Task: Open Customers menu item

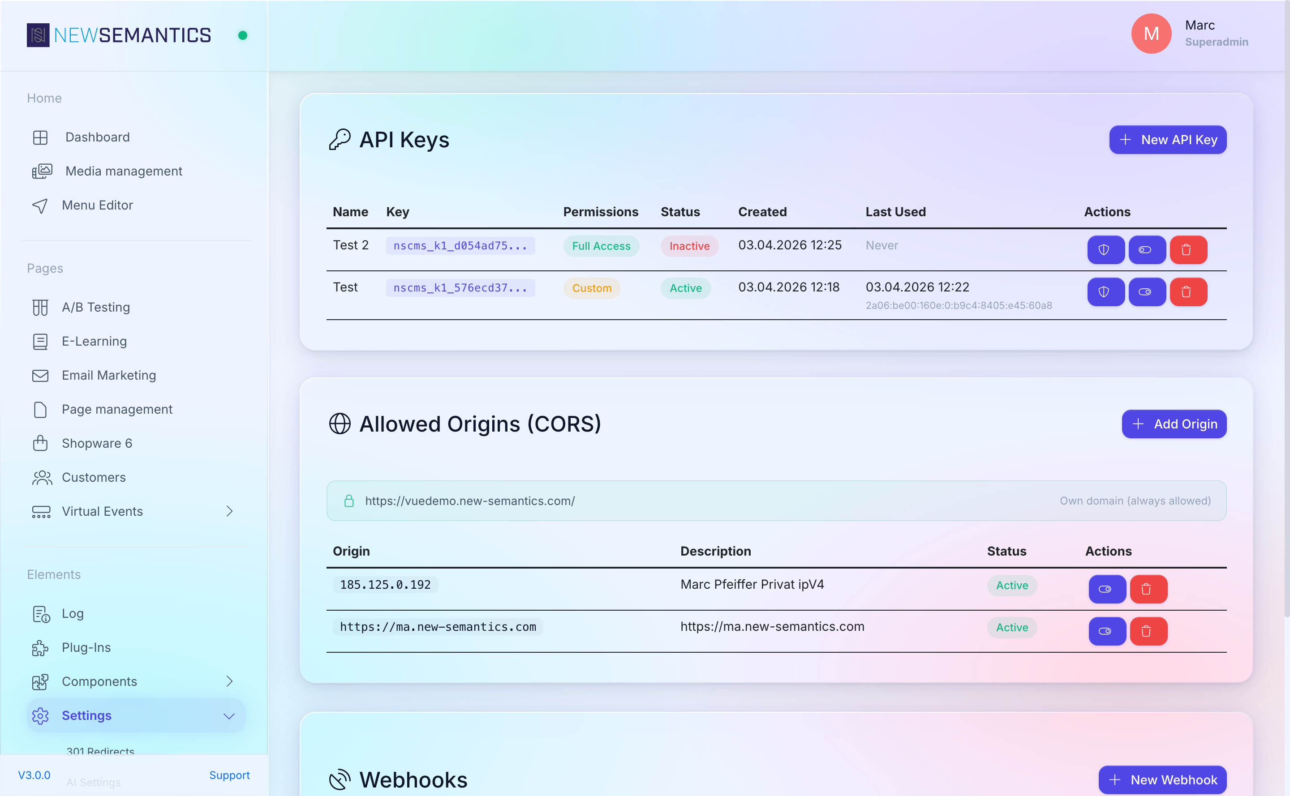Action: point(136,478)
